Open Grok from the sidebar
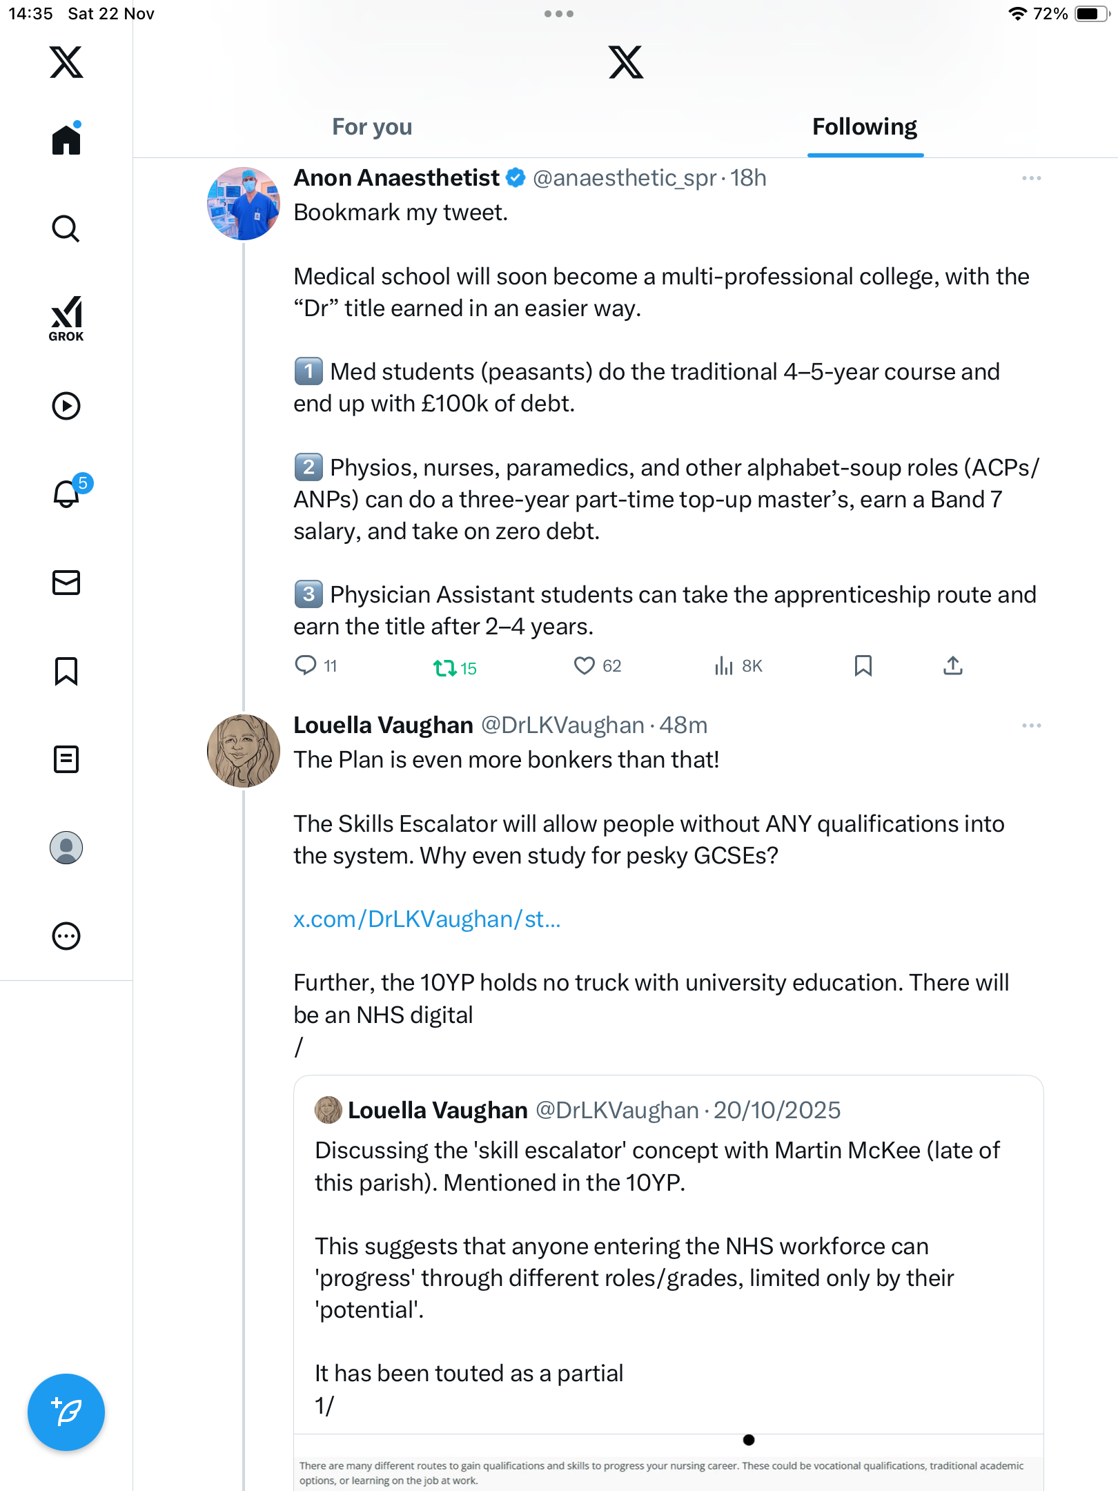 tap(66, 319)
